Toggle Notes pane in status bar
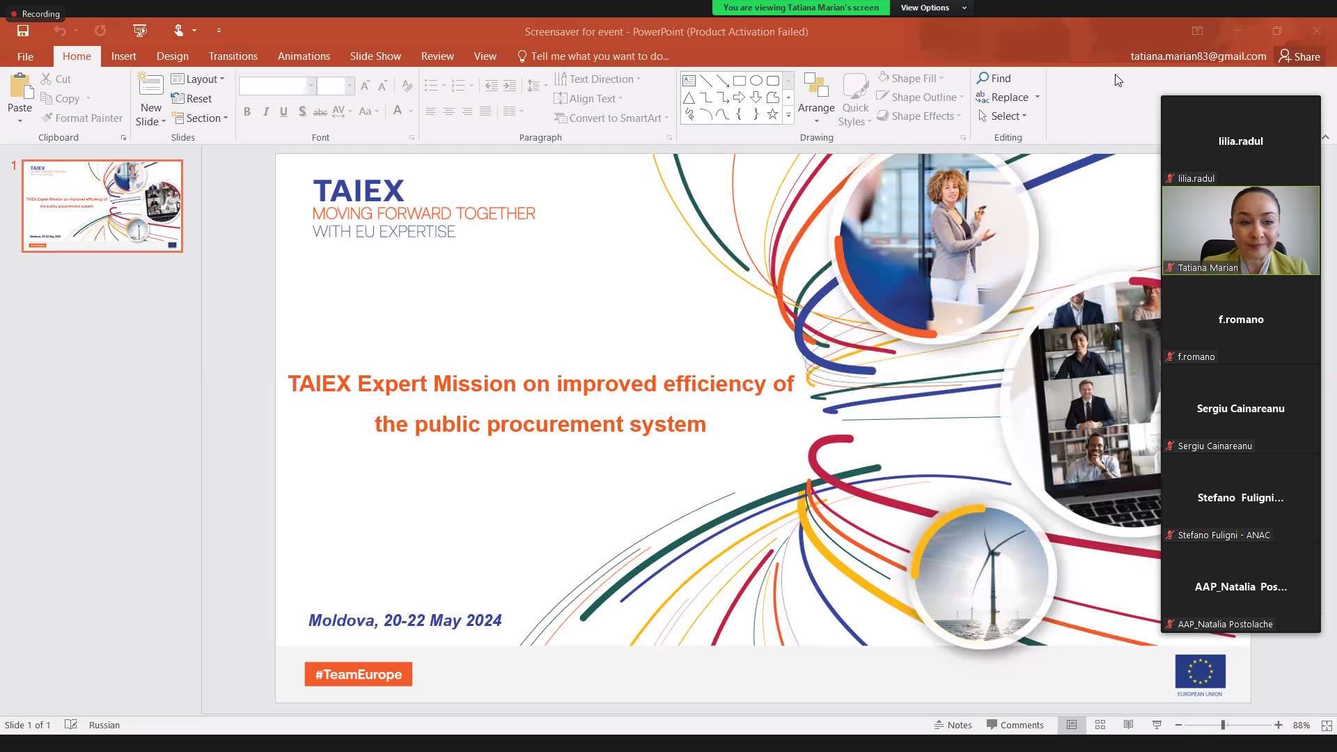This screenshot has height=752, width=1337. coord(953,725)
